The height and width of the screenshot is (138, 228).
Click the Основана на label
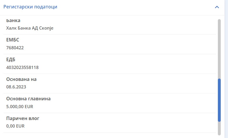pos(21,79)
